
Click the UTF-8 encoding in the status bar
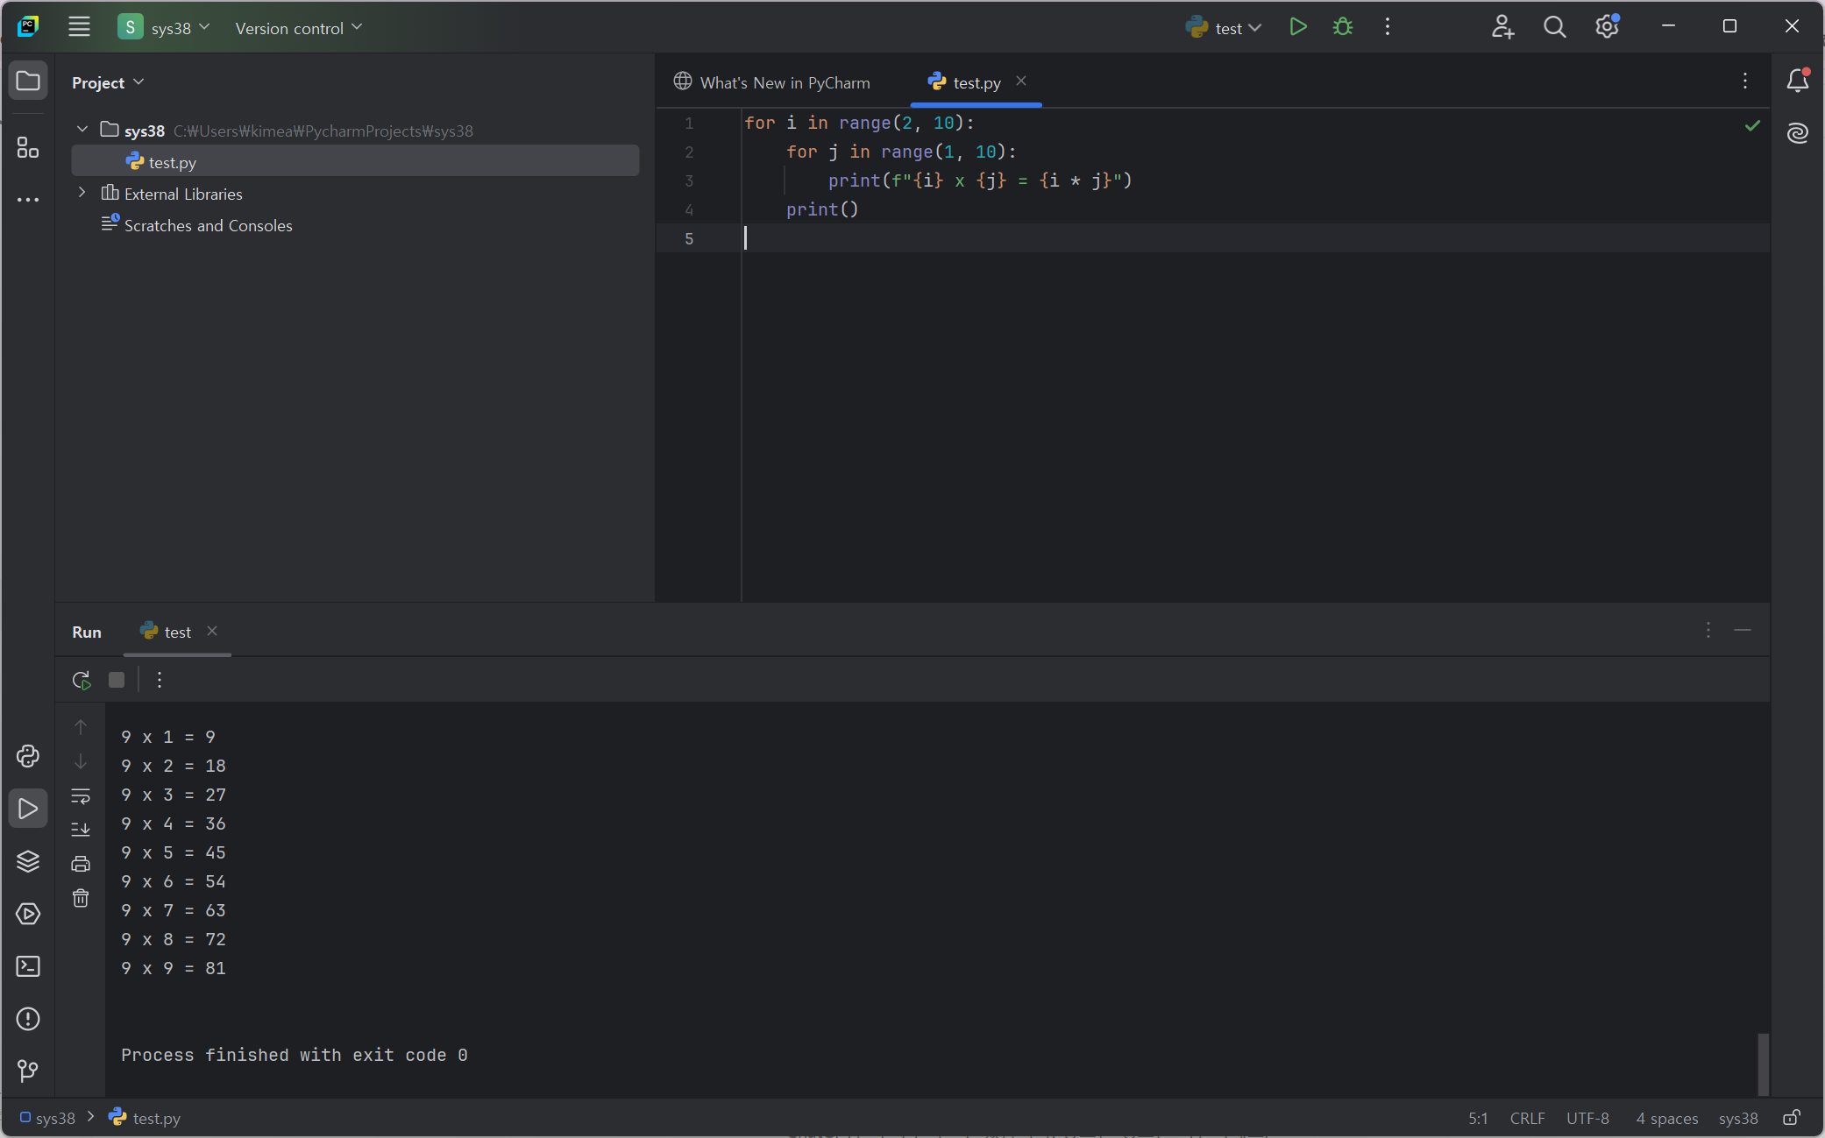click(x=1587, y=1118)
